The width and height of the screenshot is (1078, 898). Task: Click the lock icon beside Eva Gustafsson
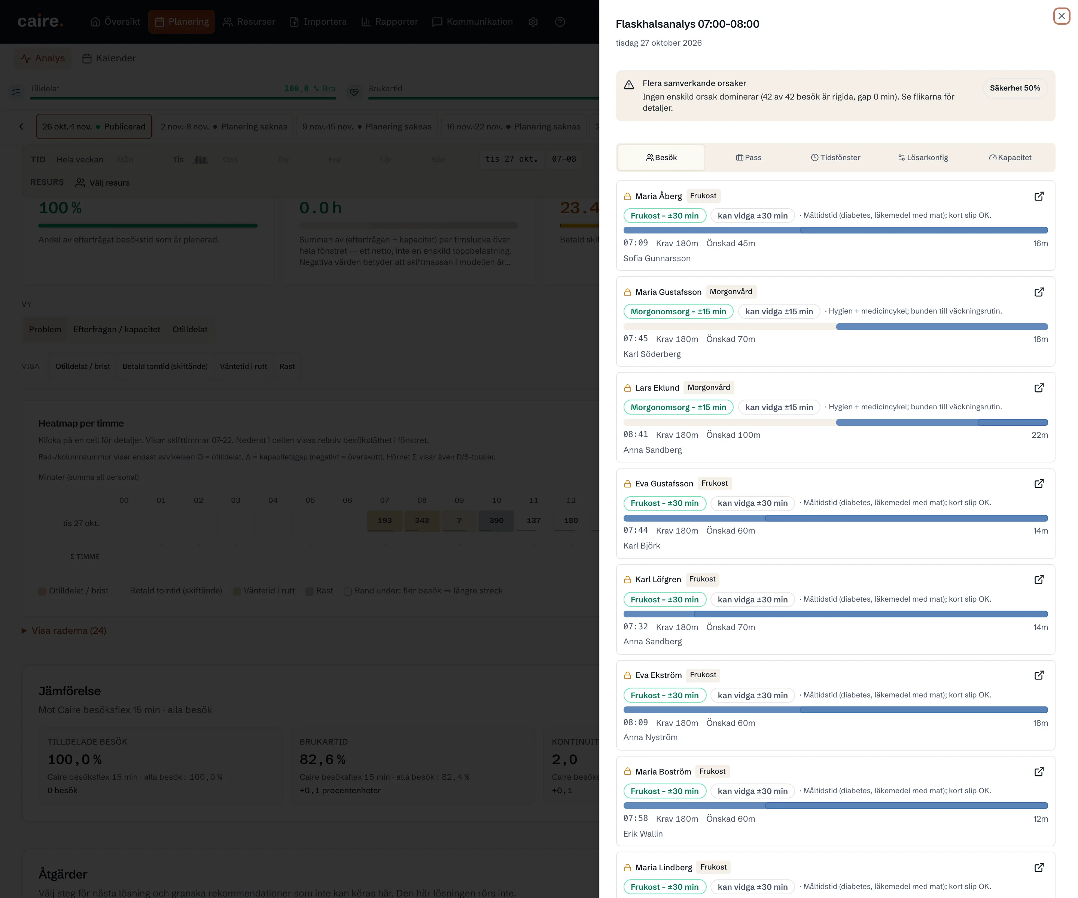(627, 483)
